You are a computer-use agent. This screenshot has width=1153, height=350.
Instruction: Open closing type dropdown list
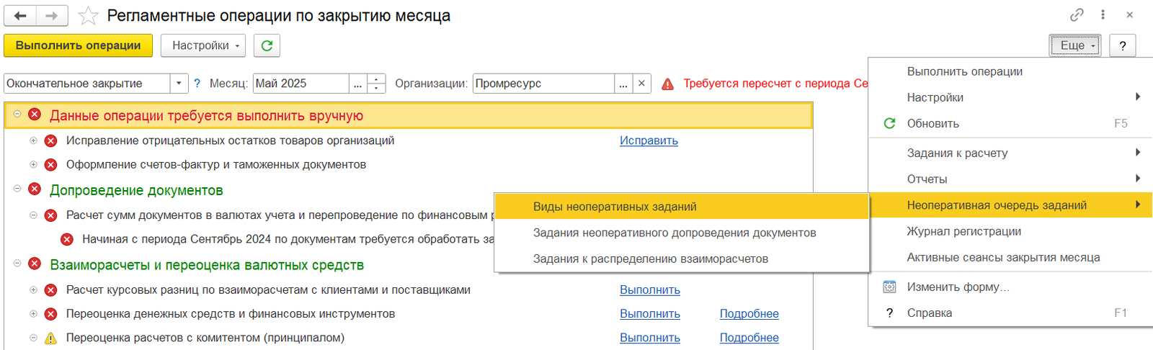coord(179,84)
